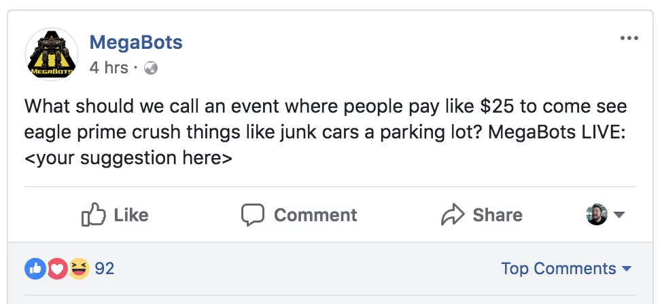Click the blue Like reaction icon

tap(35, 269)
